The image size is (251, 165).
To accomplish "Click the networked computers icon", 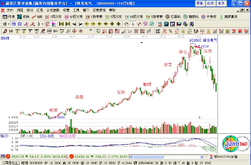I will click(x=185, y=24).
